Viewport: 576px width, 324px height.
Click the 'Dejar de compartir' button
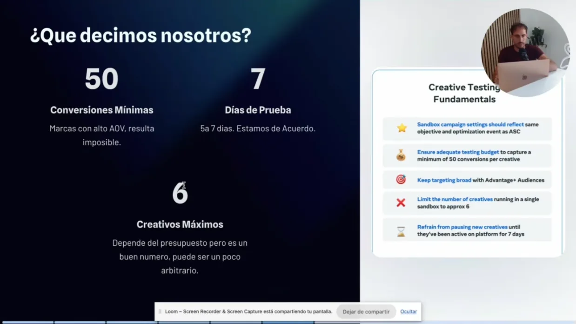[x=366, y=311]
